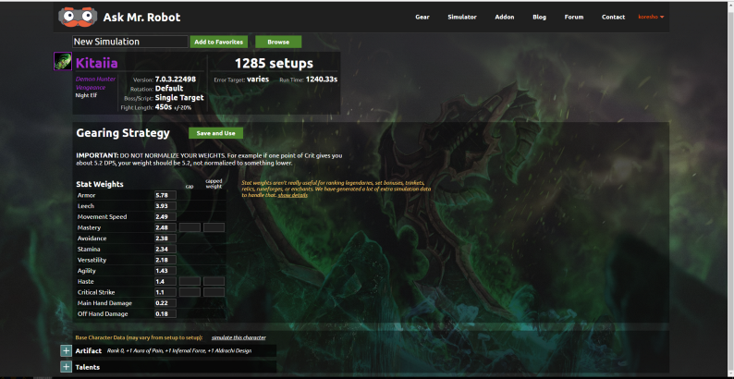Click the Error Target varies value

click(x=258, y=79)
